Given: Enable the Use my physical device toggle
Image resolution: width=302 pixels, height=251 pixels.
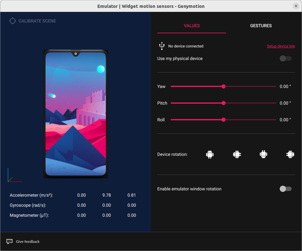Looking at the screenshot, I should coord(285,58).
